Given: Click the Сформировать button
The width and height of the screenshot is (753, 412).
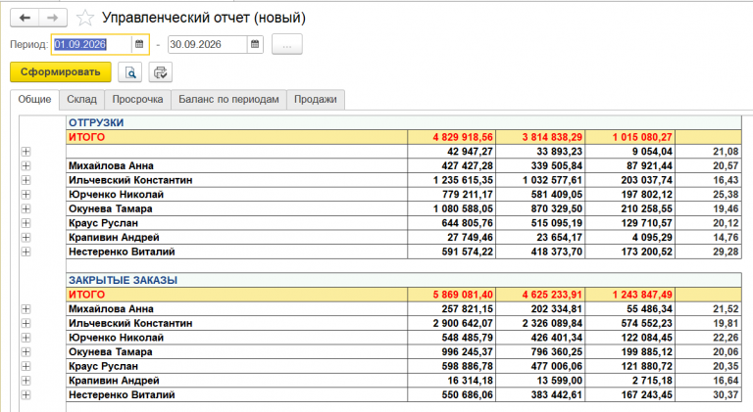Looking at the screenshot, I should point(61,72).
